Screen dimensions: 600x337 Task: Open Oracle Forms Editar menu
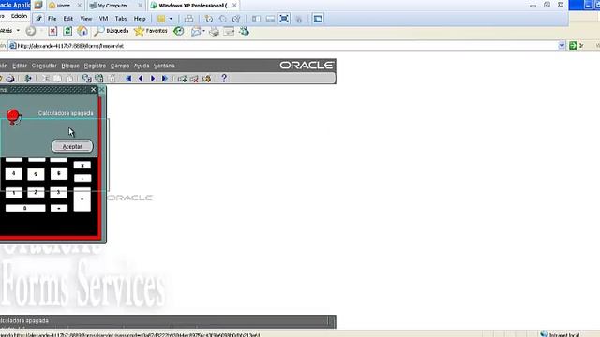pyautogui.click(x=20, y=66)
